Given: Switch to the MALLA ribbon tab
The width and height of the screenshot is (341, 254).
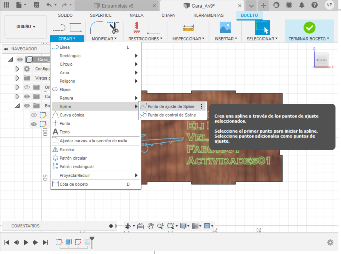Looking at the screenshot, I should click(136, 15).
